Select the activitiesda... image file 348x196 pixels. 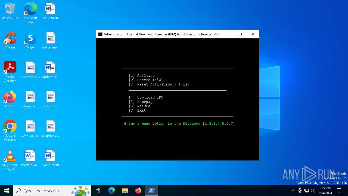[30, 129]
